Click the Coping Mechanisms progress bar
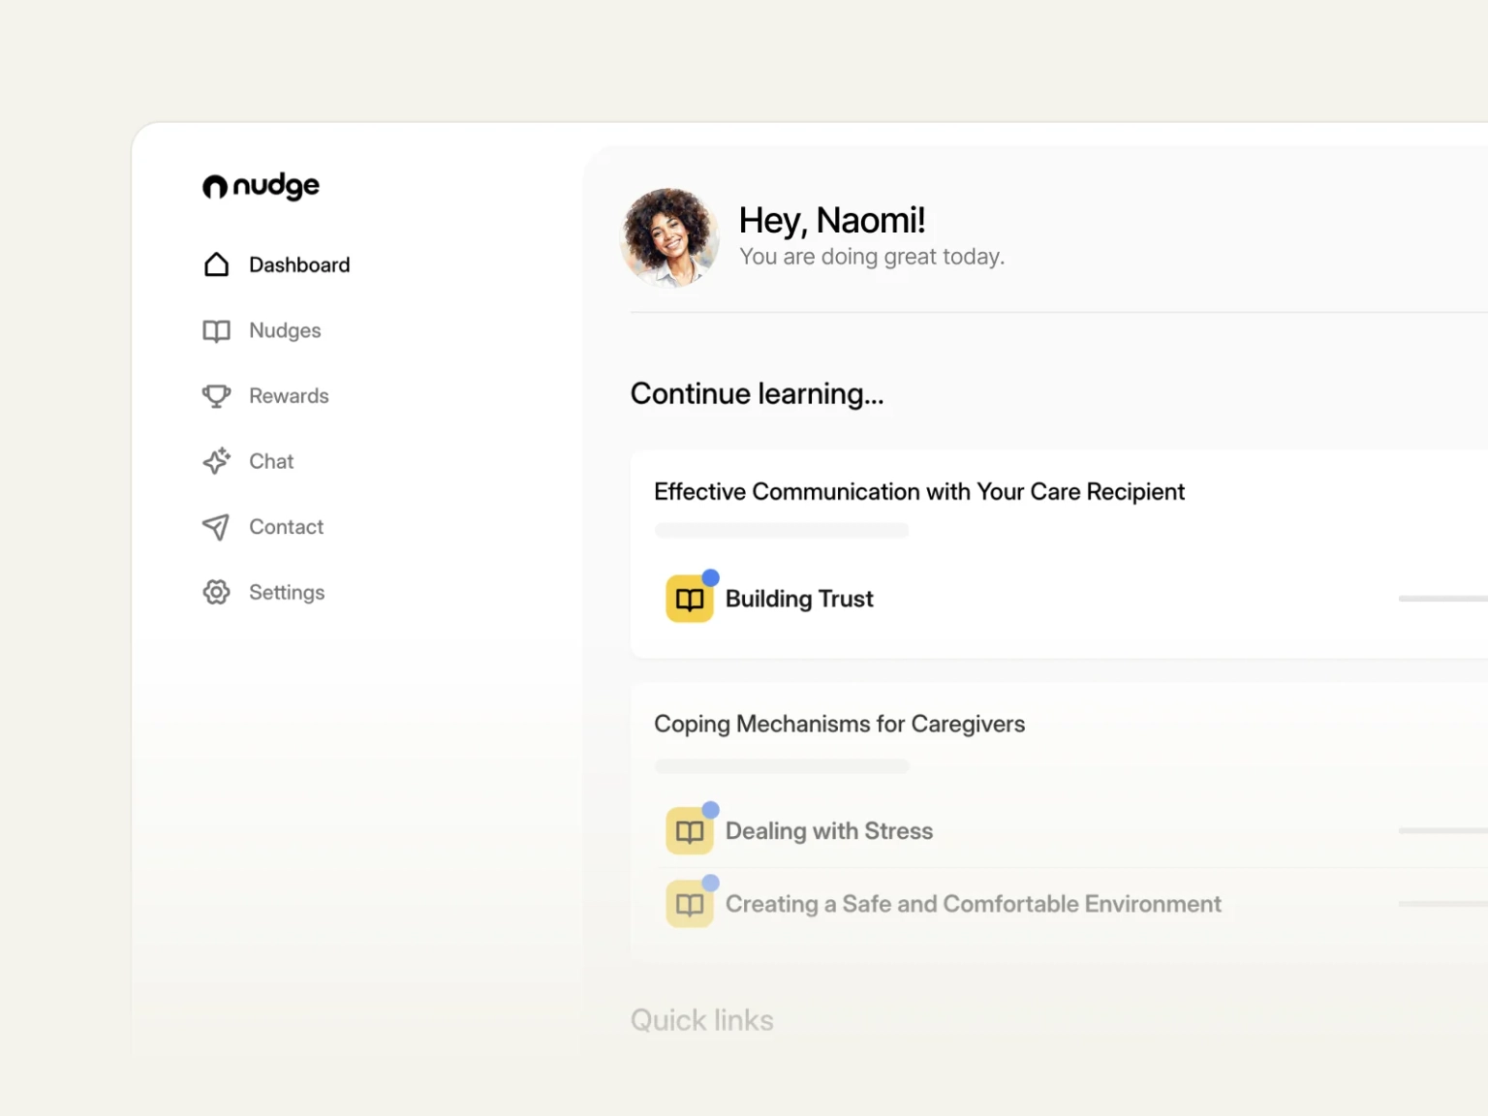1488x1116 pixels. 782,766
